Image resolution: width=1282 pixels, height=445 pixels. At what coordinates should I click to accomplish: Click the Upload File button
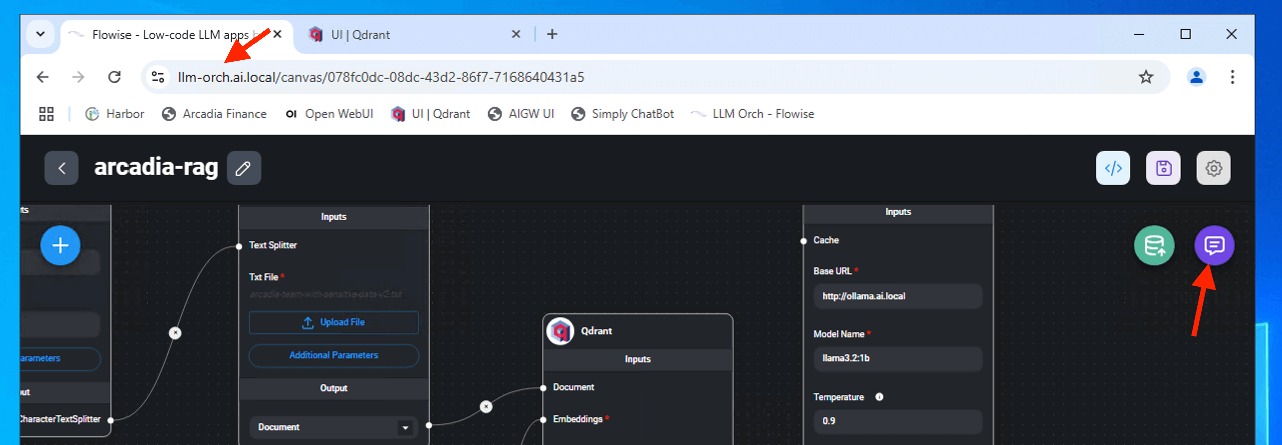point(333,322)
